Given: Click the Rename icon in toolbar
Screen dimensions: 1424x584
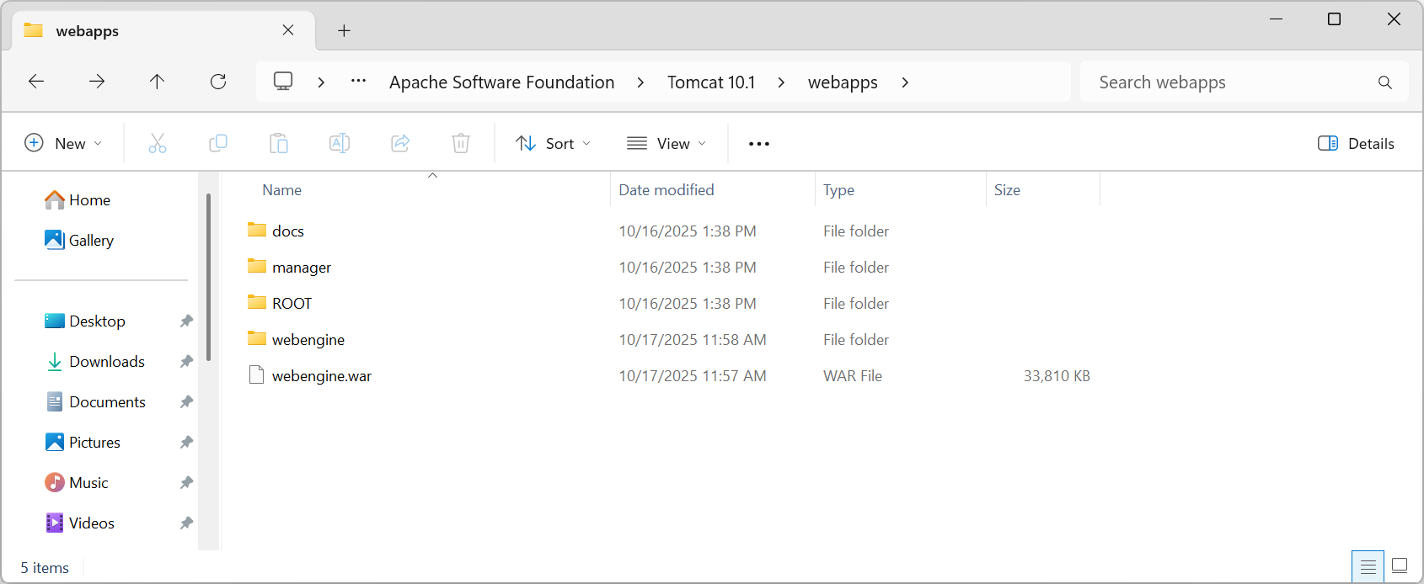Looking at the screenshot, I should click(340, 143).
